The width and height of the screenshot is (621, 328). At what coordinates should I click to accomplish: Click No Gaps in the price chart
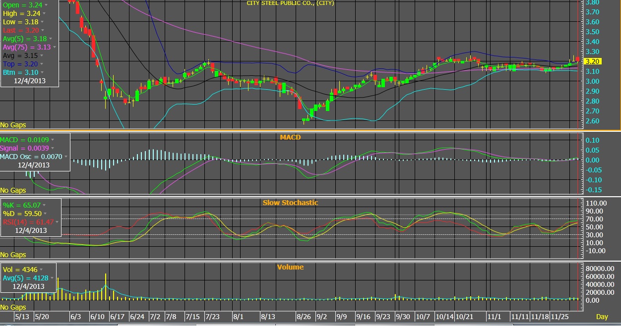13,125
